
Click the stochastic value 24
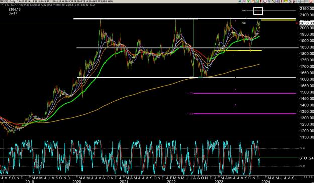[311, 158]
